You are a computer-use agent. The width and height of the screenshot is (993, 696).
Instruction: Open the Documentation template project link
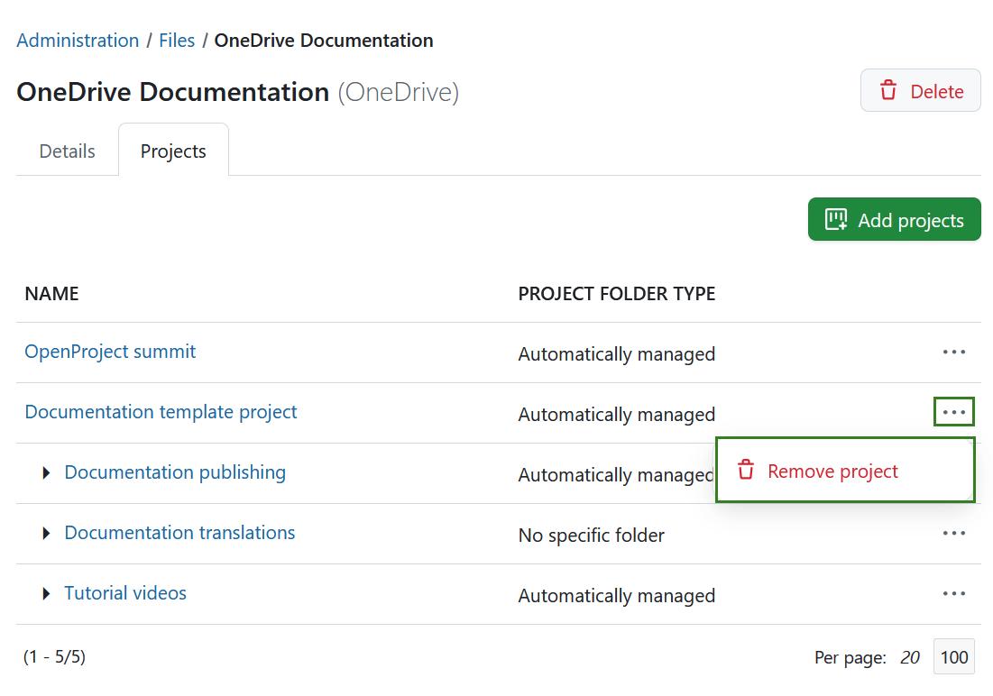click(161, 412)
